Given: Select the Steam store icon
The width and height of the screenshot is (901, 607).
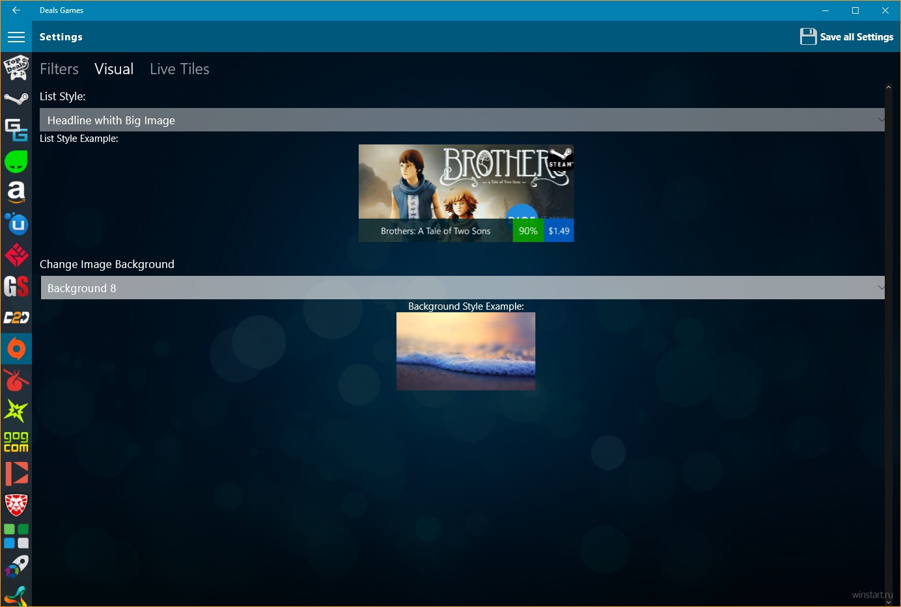Looking at the screenshot, I should (x=16, y=99).
